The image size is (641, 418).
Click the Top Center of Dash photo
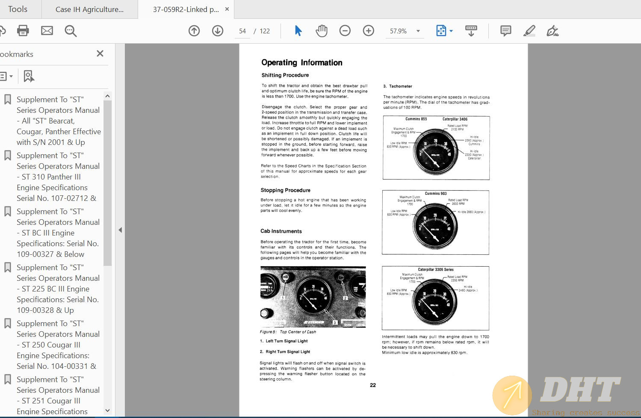(313, 297)
